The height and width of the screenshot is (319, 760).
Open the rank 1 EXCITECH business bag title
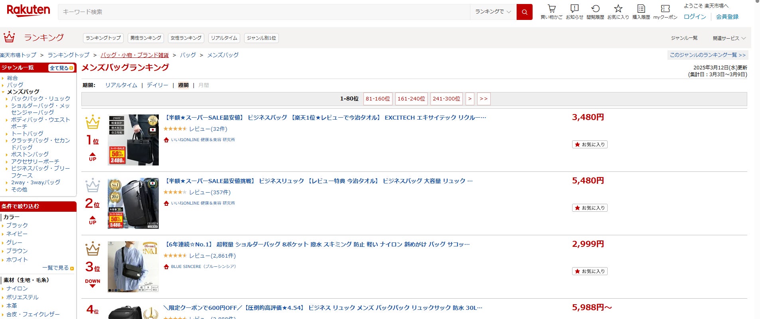click(x=325, y=118)
